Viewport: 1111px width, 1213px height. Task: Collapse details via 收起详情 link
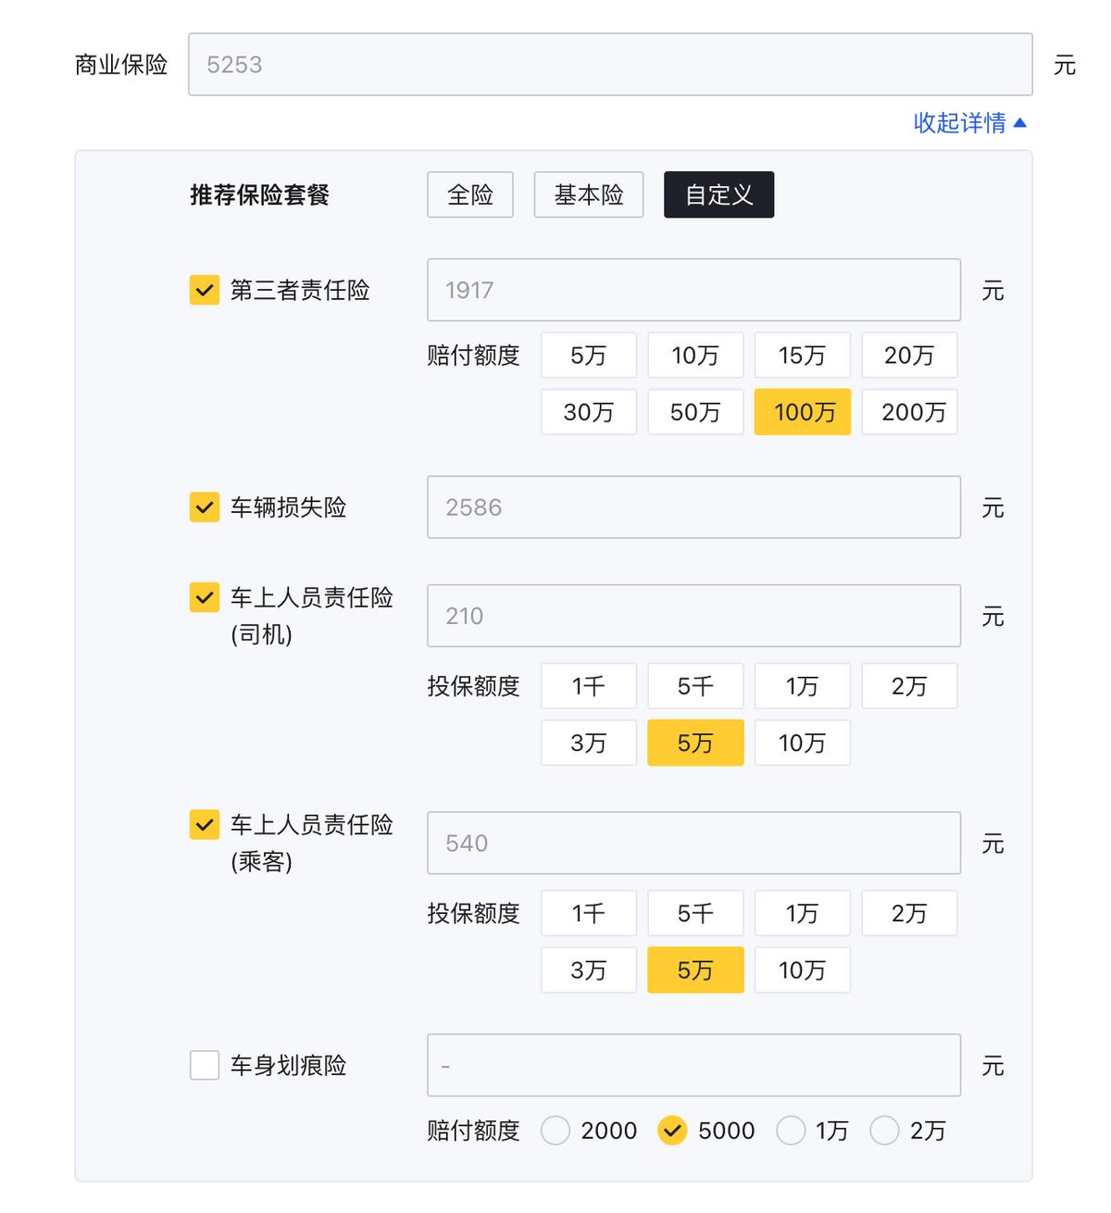click(969, 123)
